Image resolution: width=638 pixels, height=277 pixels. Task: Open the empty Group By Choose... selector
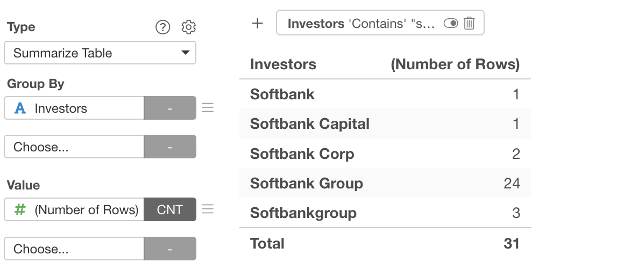(74, 147)
